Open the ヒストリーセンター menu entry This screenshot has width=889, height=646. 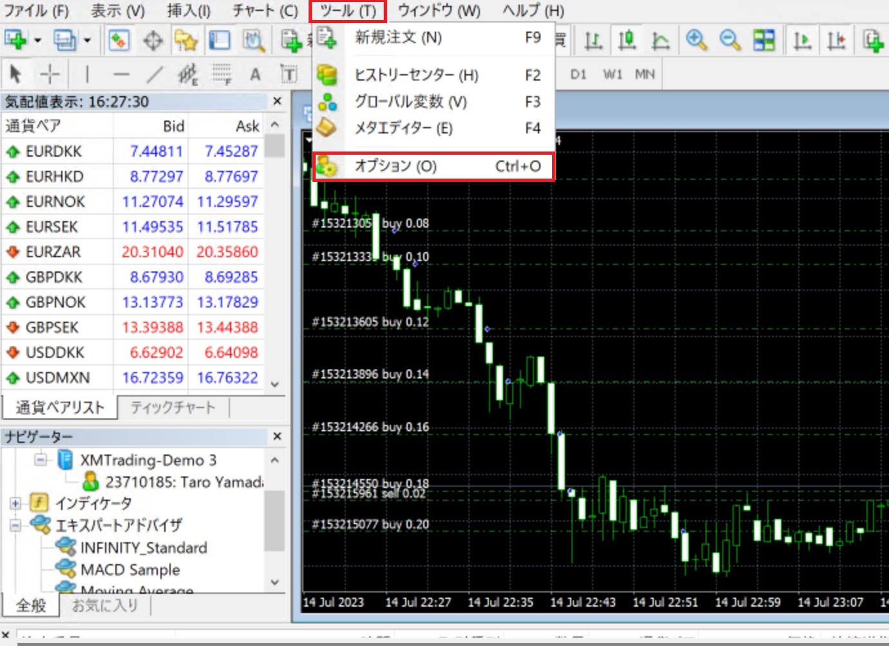tap(416, 75)
